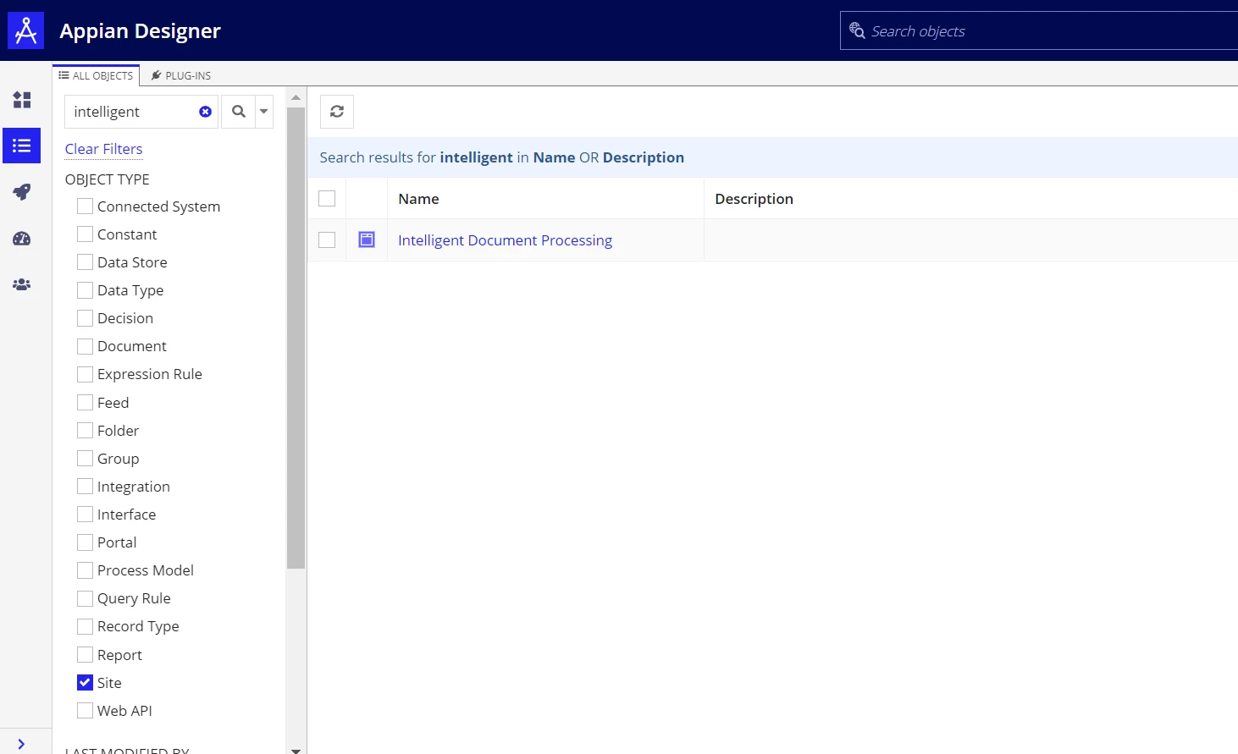
Task: Click the Appian Designer title
Action: tap(140, 30)
